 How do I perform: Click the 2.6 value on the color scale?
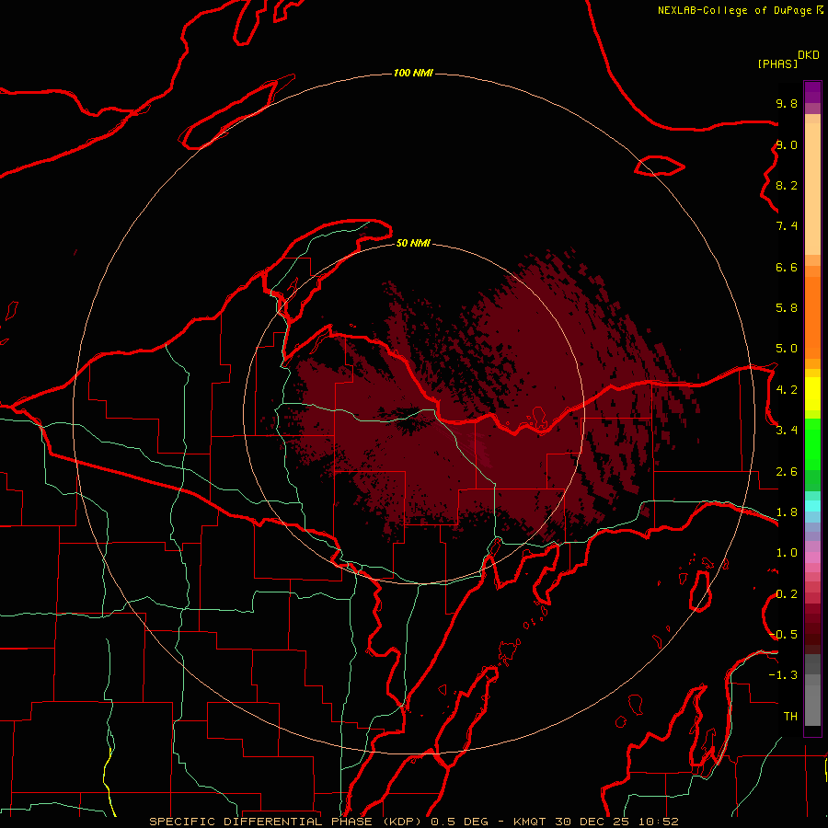(x=787, y=472)
